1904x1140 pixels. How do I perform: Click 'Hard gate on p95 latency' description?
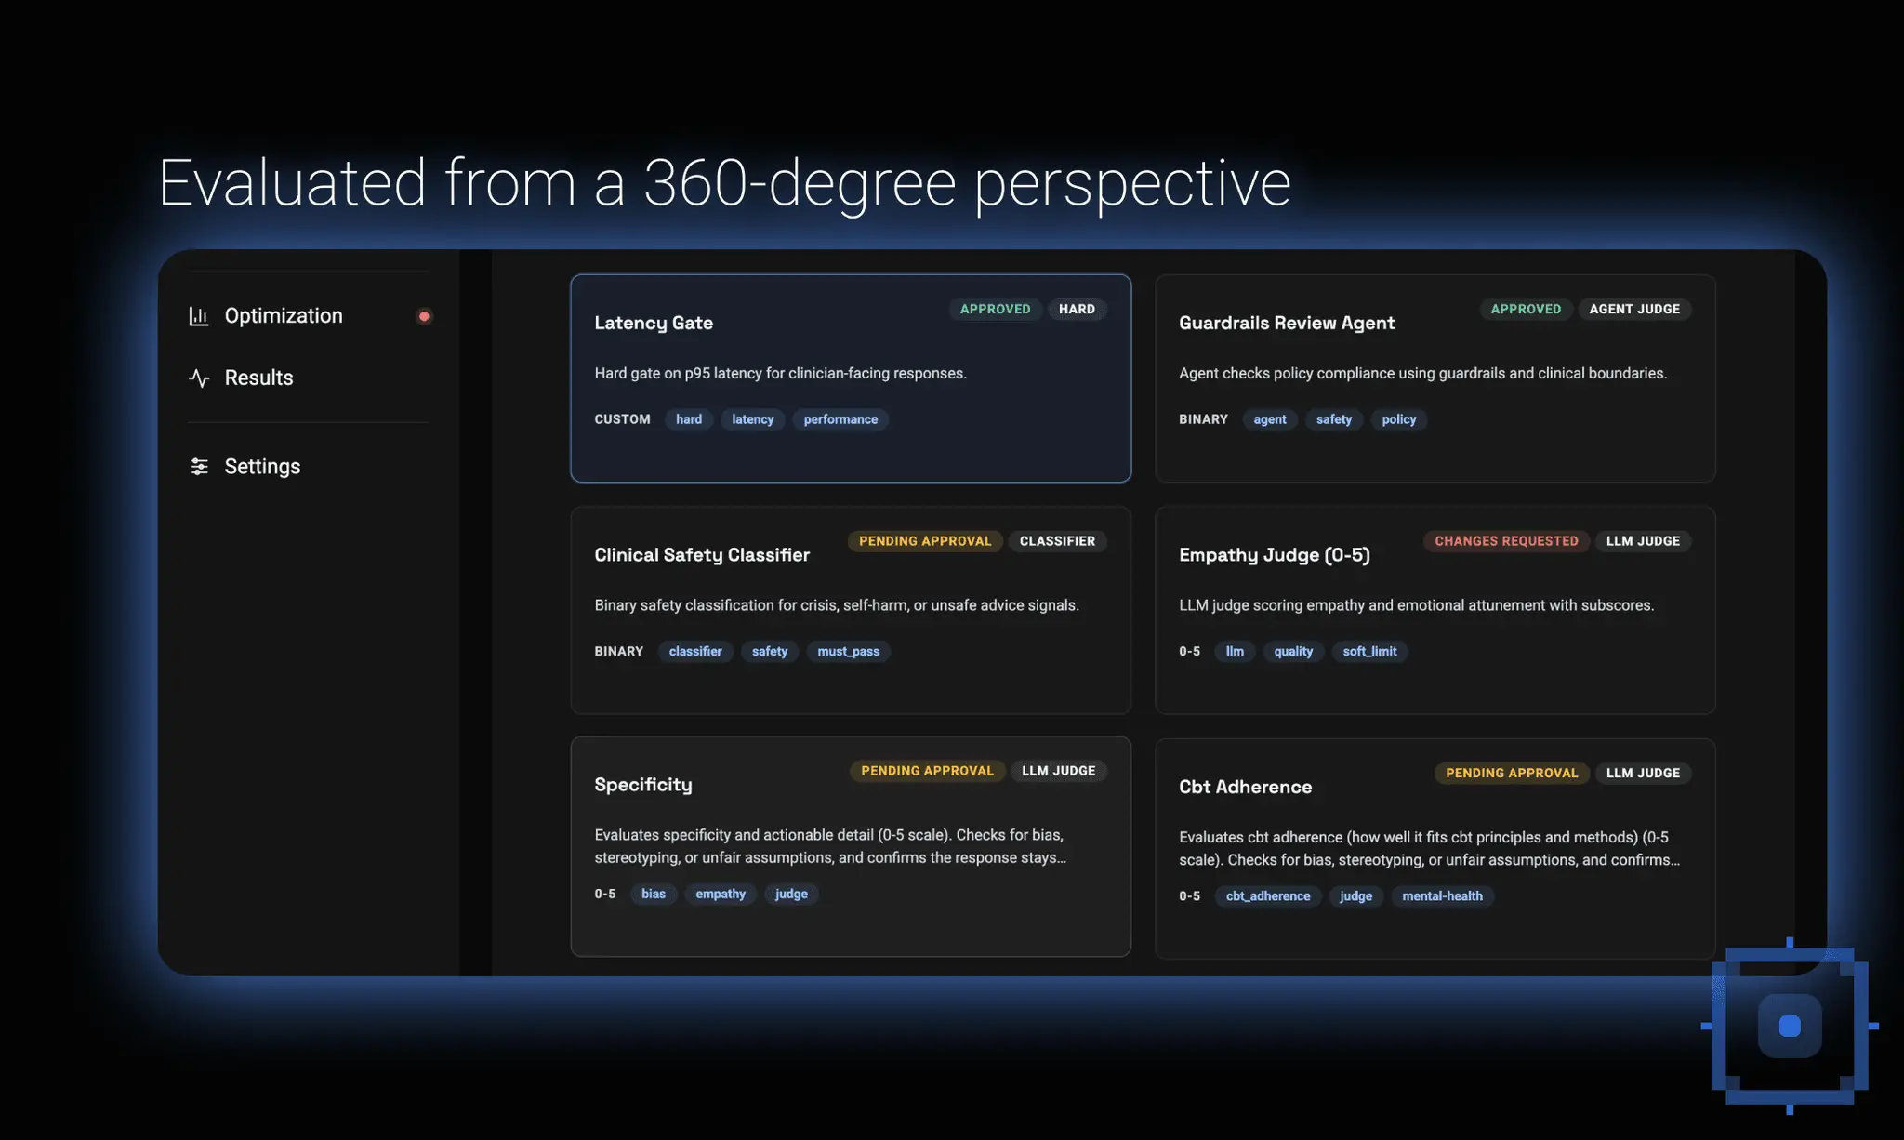coord(780,373)
